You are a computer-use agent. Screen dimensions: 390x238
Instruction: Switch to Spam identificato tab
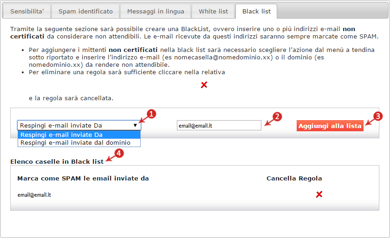(85, 12)
